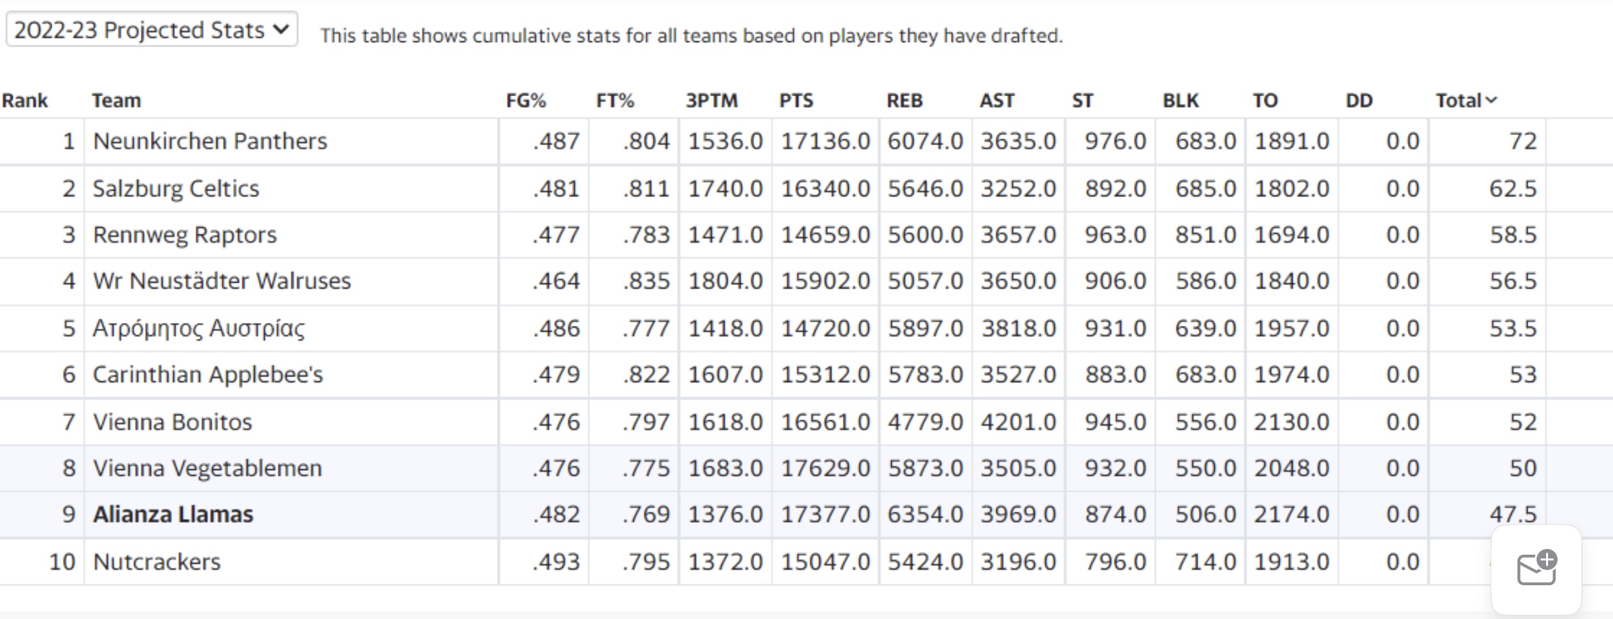Open Neunkirchen Panthers team link
This screenshot has height=619, width=1613.
(210, 141)
